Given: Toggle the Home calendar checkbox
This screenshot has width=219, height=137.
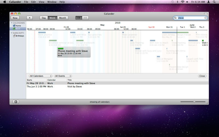Looking at the screenshot, I should (14, 25).
